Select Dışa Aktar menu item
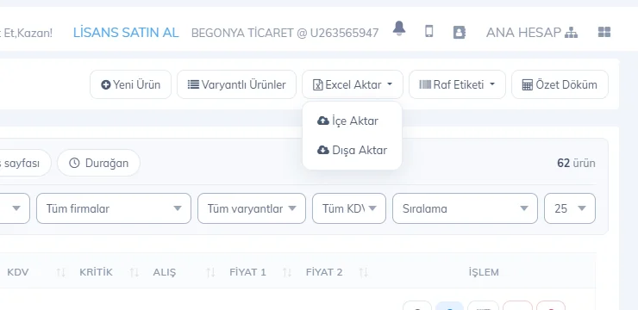Viewport: 638px width, 310px height. click(x=352, y=150)
